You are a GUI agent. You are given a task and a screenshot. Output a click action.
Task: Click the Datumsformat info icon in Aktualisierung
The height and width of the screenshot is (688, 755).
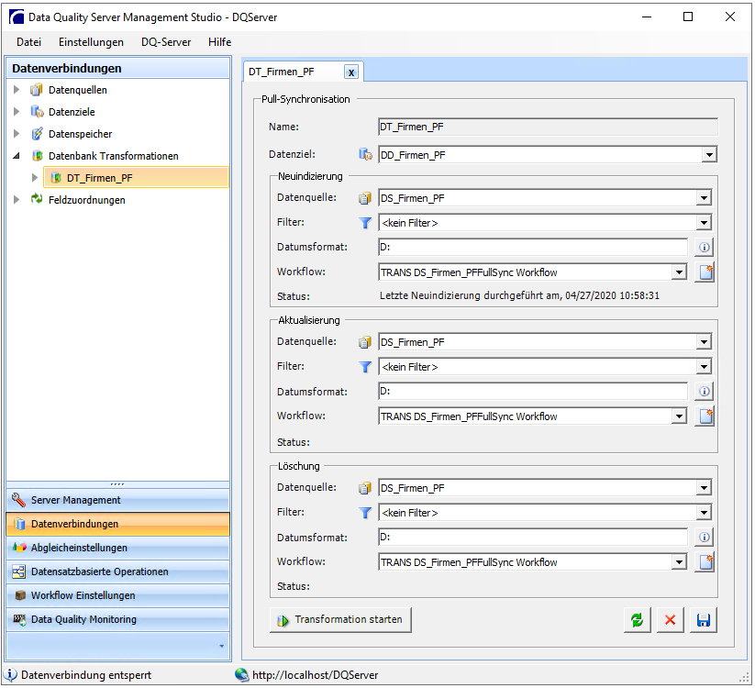coord(704,392)
